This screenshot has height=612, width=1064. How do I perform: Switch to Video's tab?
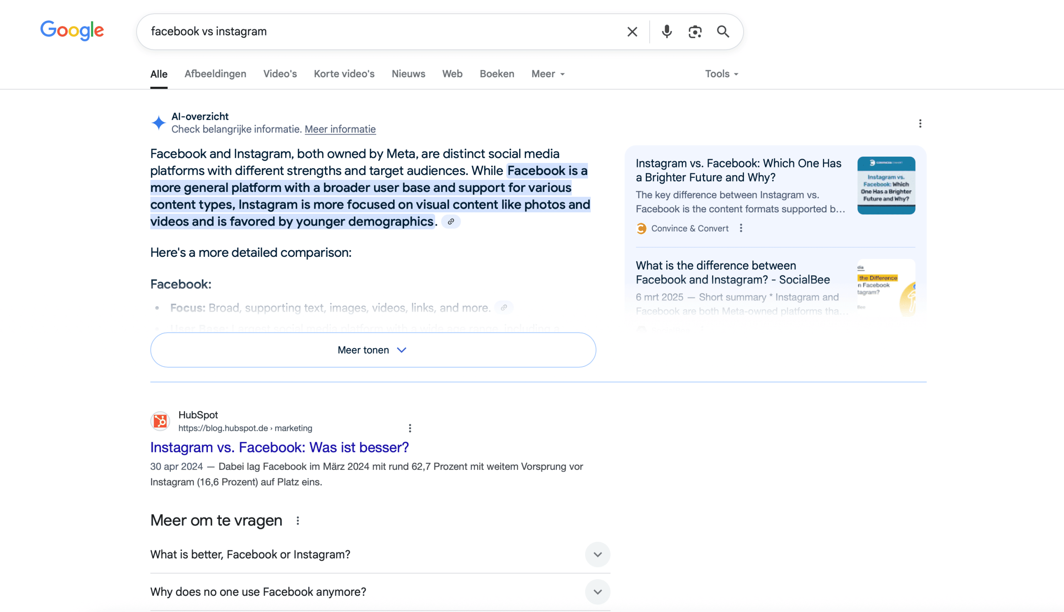click(280, 74)
